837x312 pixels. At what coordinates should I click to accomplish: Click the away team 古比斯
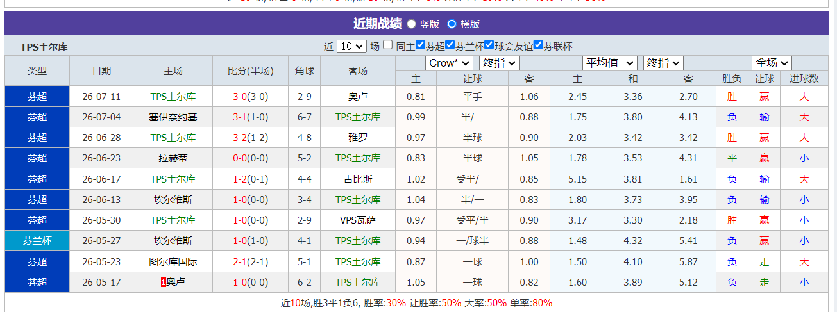click(x=358, y=179)
